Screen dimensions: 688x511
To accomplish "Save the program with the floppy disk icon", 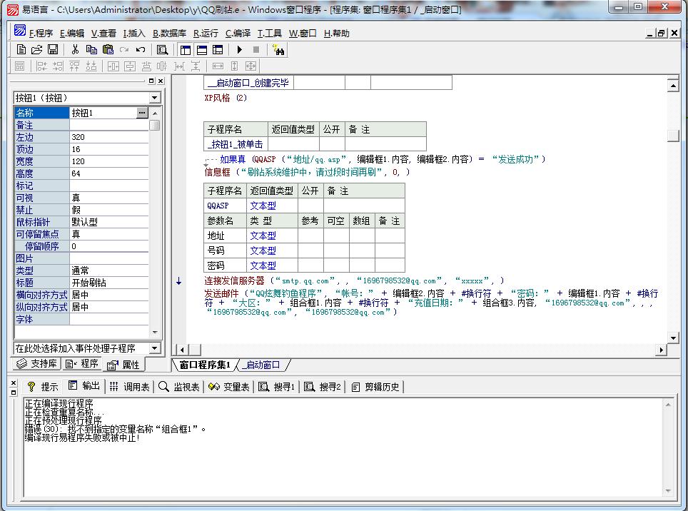I will (x=53, y=50).
